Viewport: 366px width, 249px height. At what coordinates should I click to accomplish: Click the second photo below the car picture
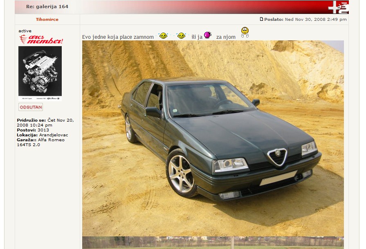click(x=213, y=243)
